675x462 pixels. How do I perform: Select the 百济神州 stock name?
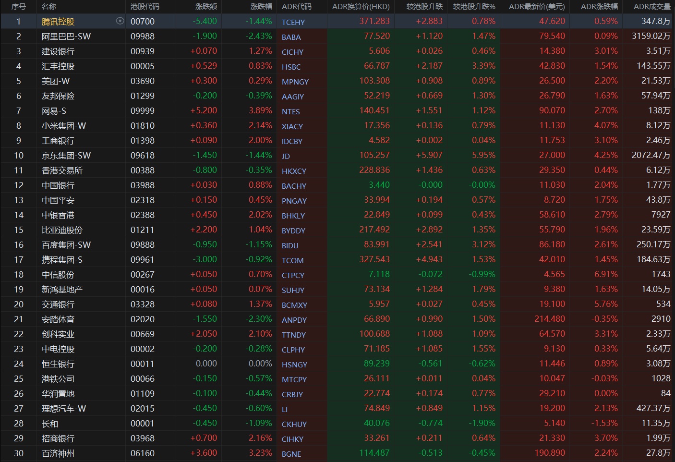click(x=58, y=453)
